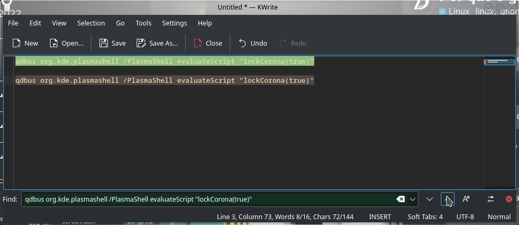Open the Tools menu

coord(144,23)
